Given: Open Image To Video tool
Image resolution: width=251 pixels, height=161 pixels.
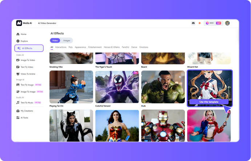Looking at the screenshot, I should pyautogui.click(x=26, y=60).
